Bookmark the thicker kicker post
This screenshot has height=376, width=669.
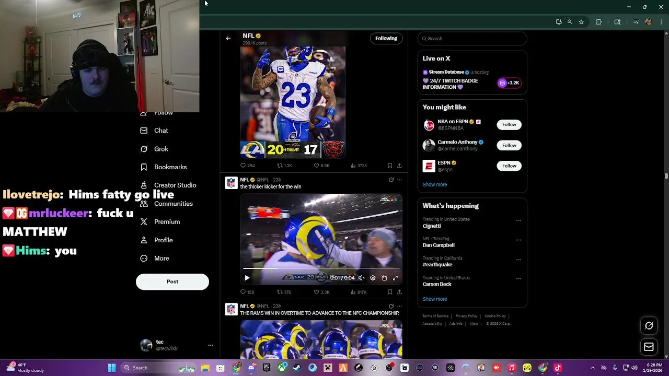pyautogui.click(x=390, y=292)
